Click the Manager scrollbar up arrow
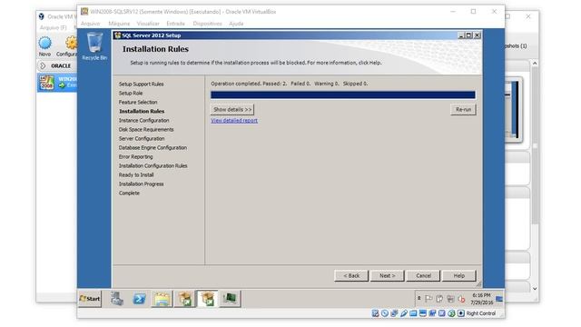 click(535, 64)
